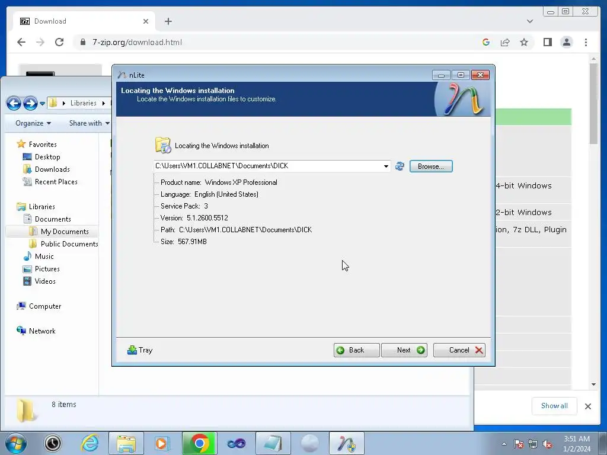Select the Language English (United States) line
This screenshot has height=455, width=607.
(209, 194)
